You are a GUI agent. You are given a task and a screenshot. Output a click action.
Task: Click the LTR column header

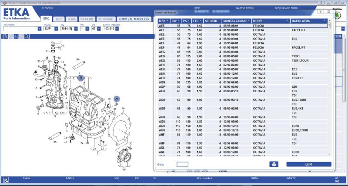tap(197, 21)
